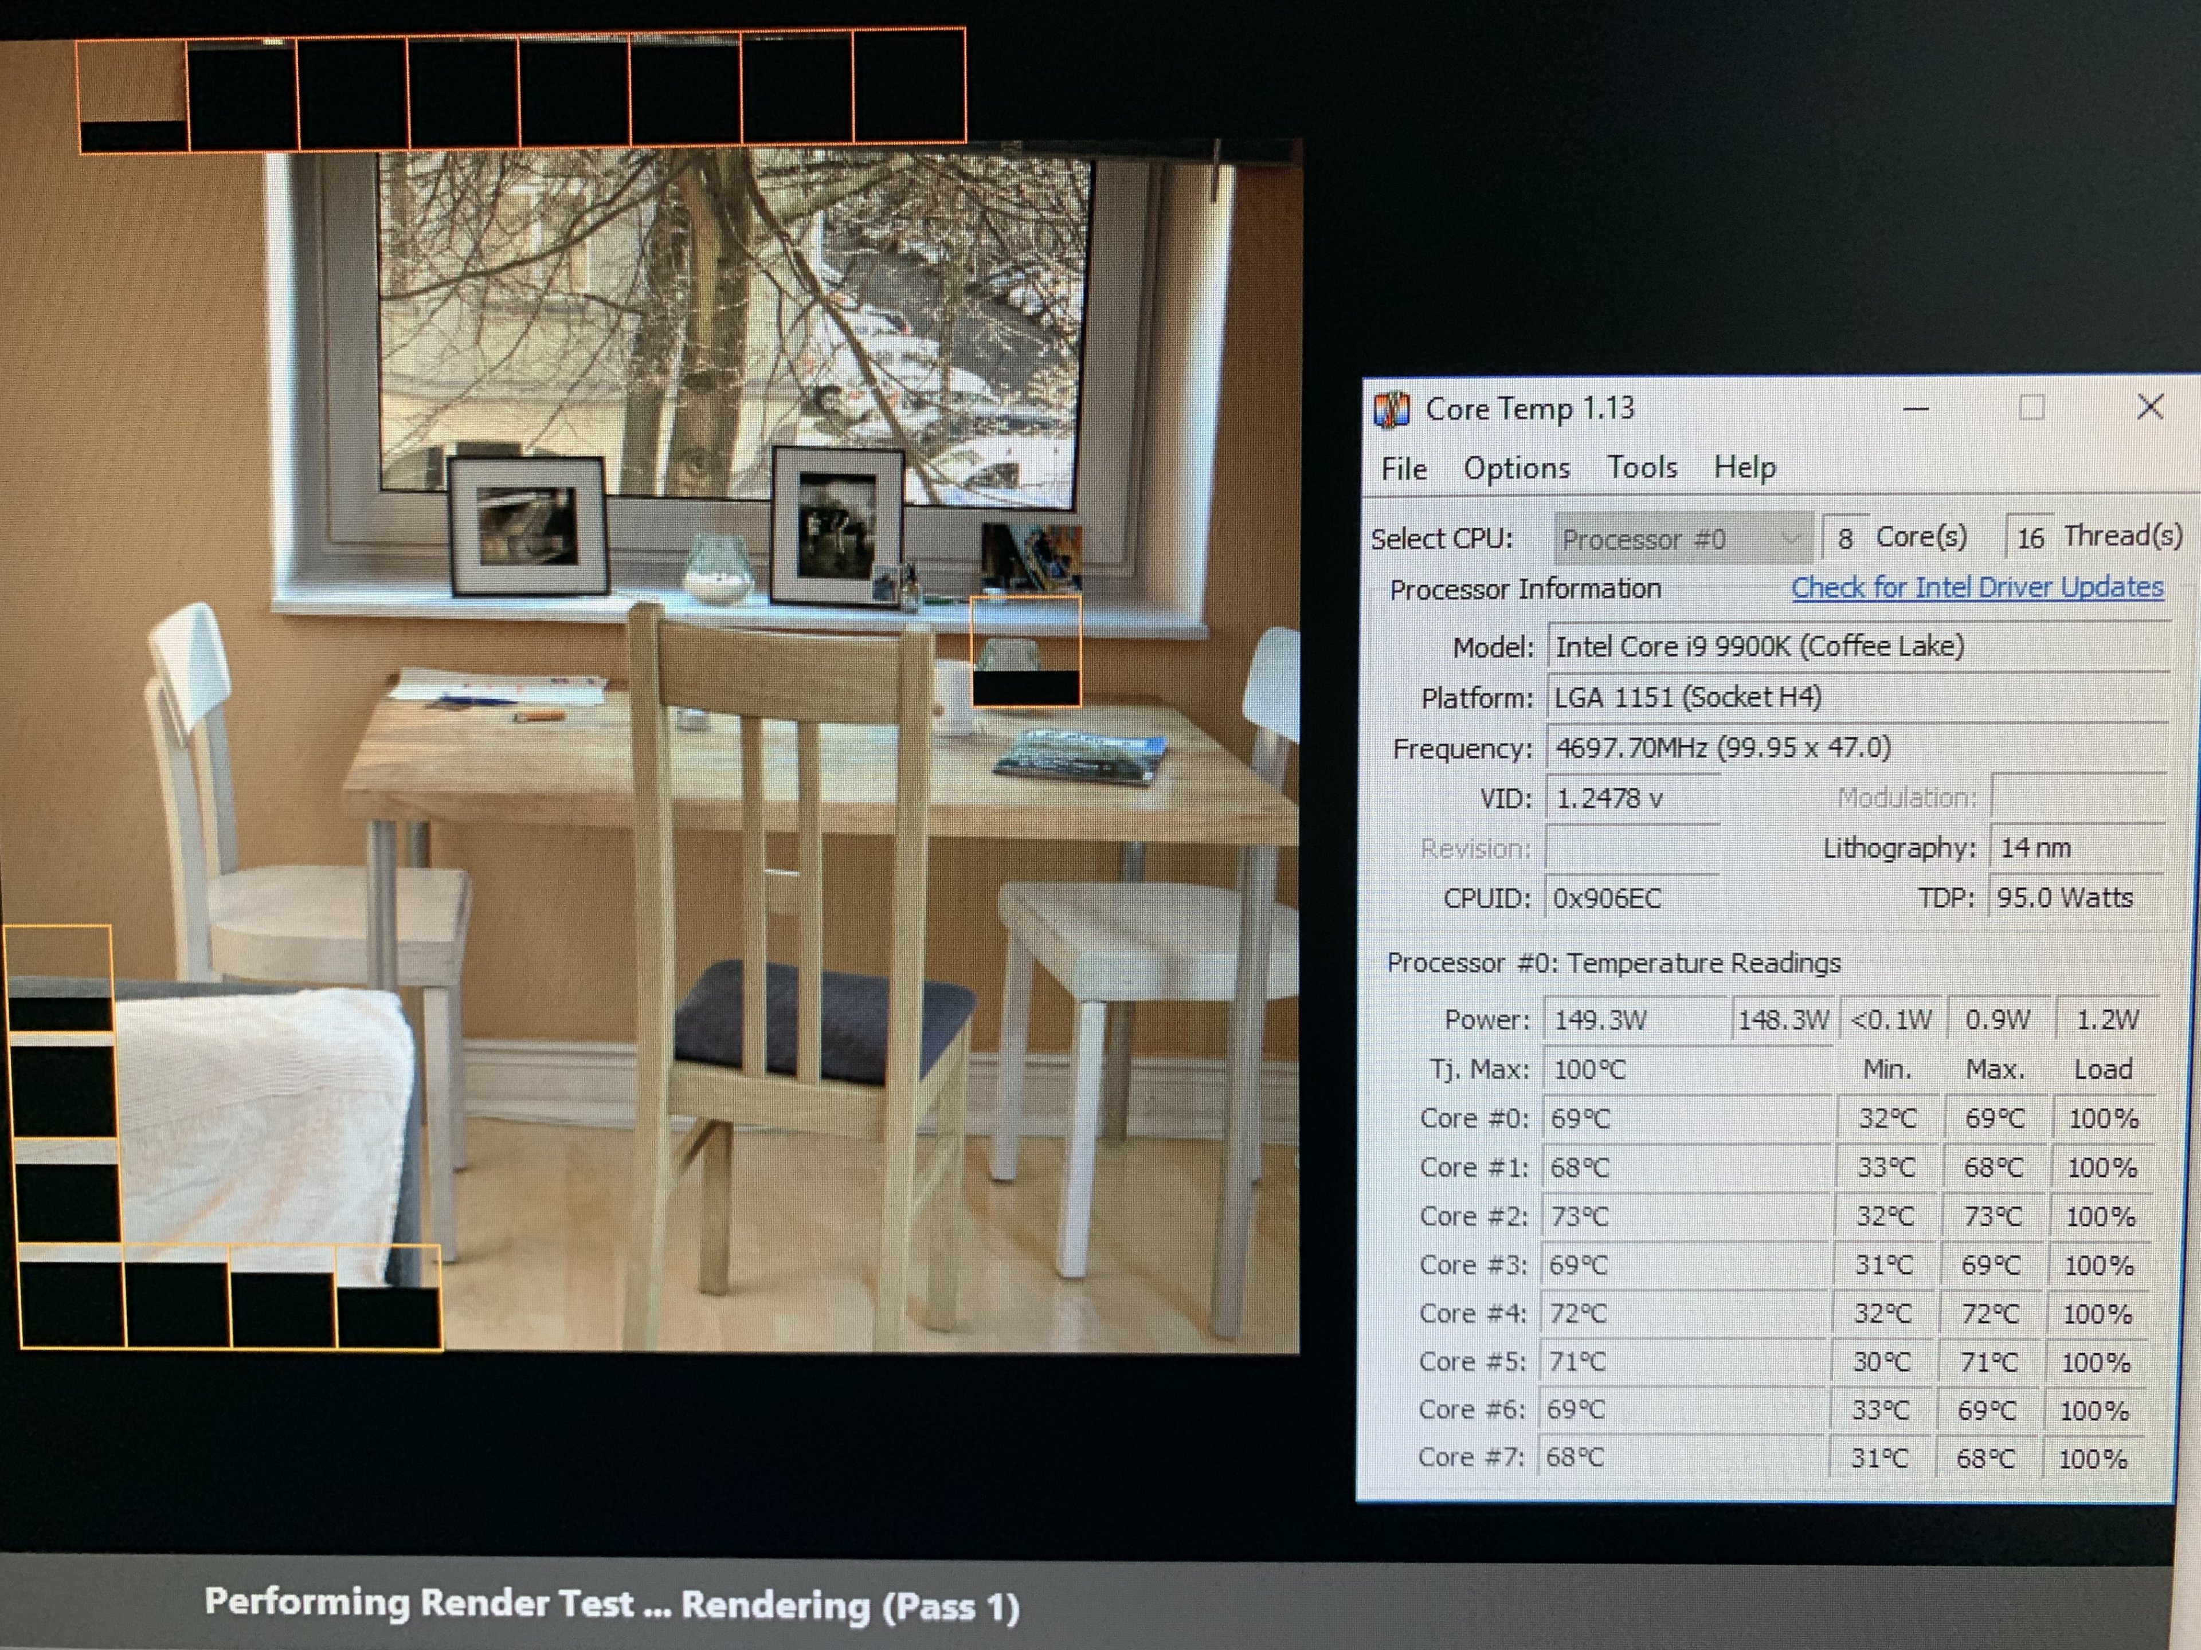The image size is (2201, 1650).
Task: Click the rendering tile over the windowsill
Action: (1025, 651)
